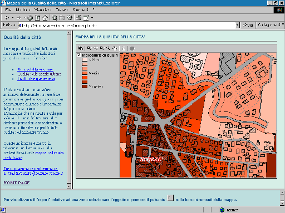Click the Internet zone globe in status bar

(x=222, y=210)
